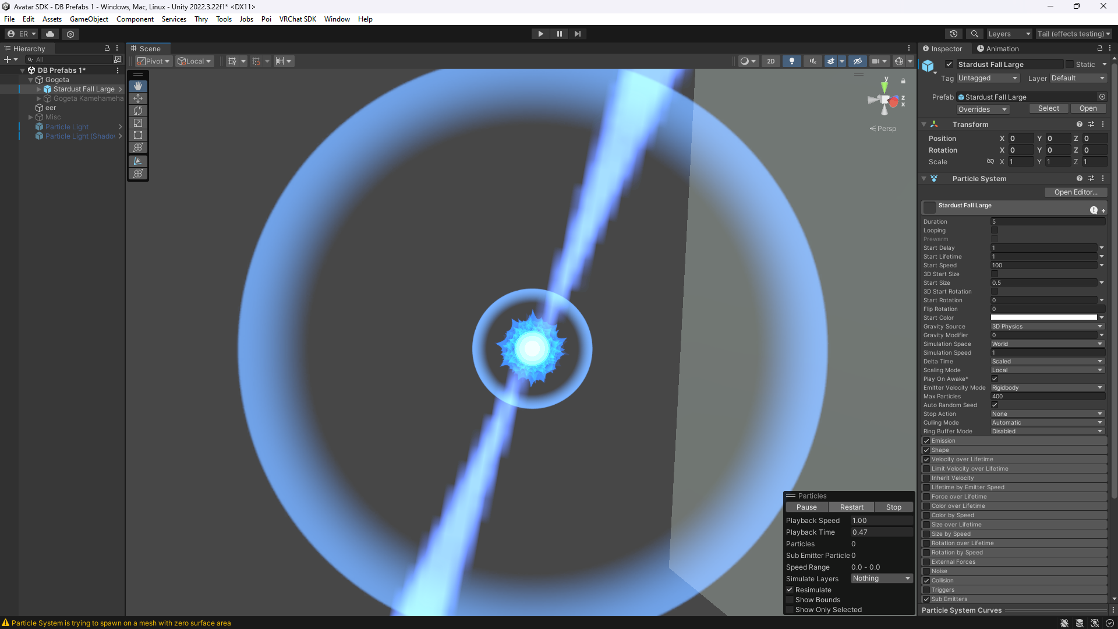
Task: Click the Open Editor button
Action: pos(1075,192)
